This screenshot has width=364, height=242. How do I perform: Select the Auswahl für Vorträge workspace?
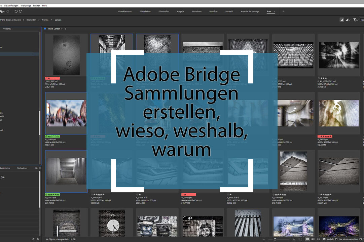tap(250, 11)
